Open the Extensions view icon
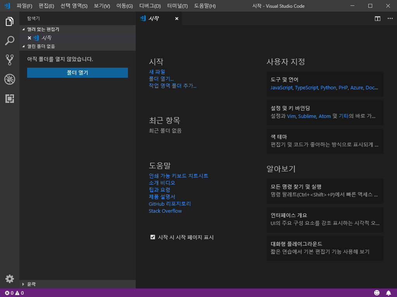Screen dimensions: 397x297 (10, 99)
